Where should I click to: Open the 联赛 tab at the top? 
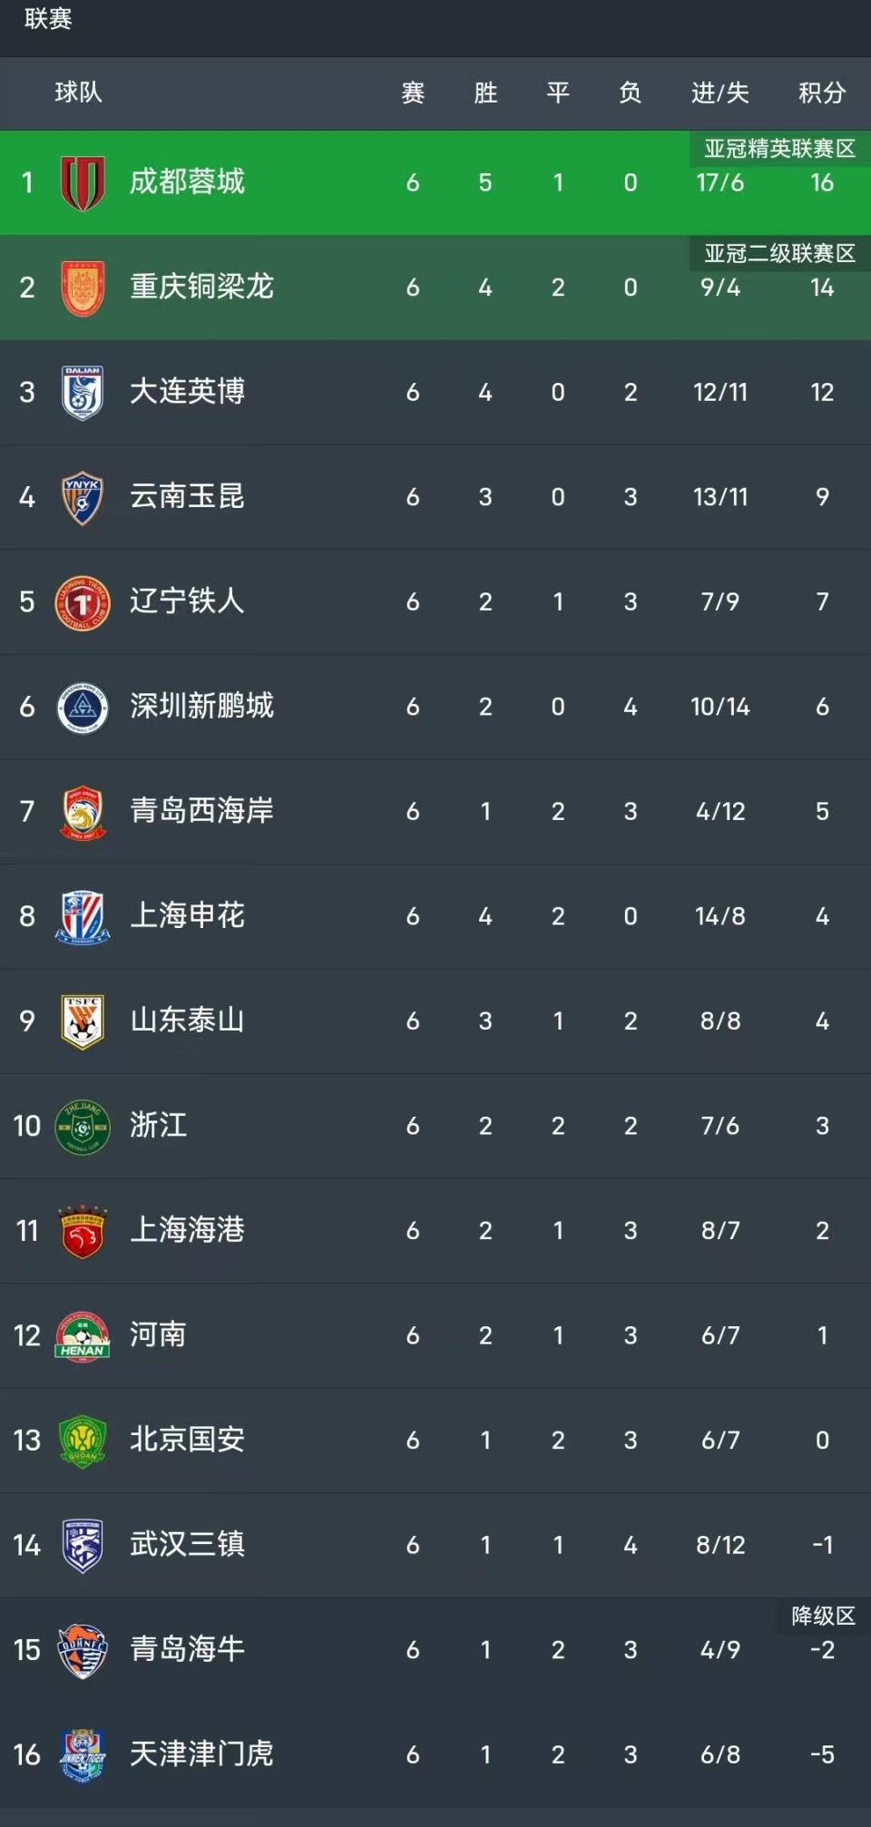click(48, 19)
